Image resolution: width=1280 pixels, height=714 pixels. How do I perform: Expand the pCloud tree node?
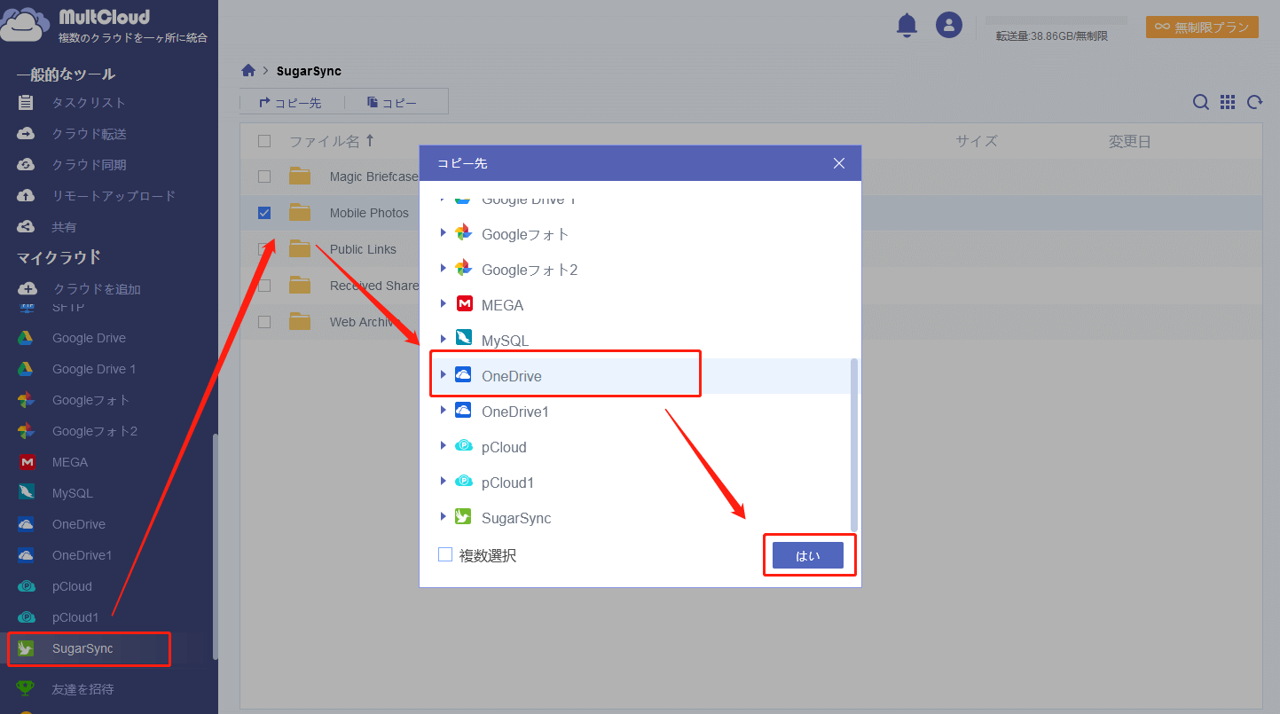(x=444, y=446)
